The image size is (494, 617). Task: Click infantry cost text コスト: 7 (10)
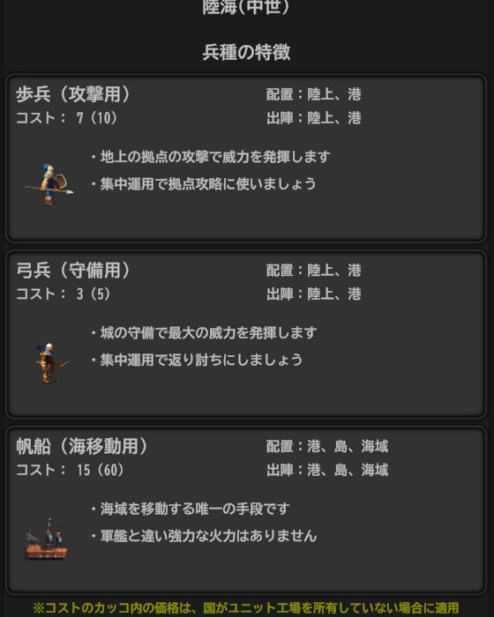coord(66,117)
